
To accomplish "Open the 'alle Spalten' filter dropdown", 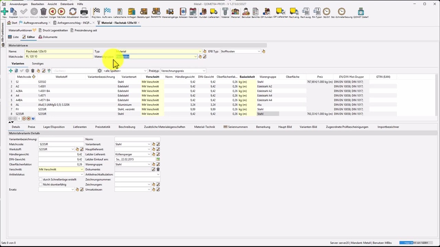I will click(145, 71).
